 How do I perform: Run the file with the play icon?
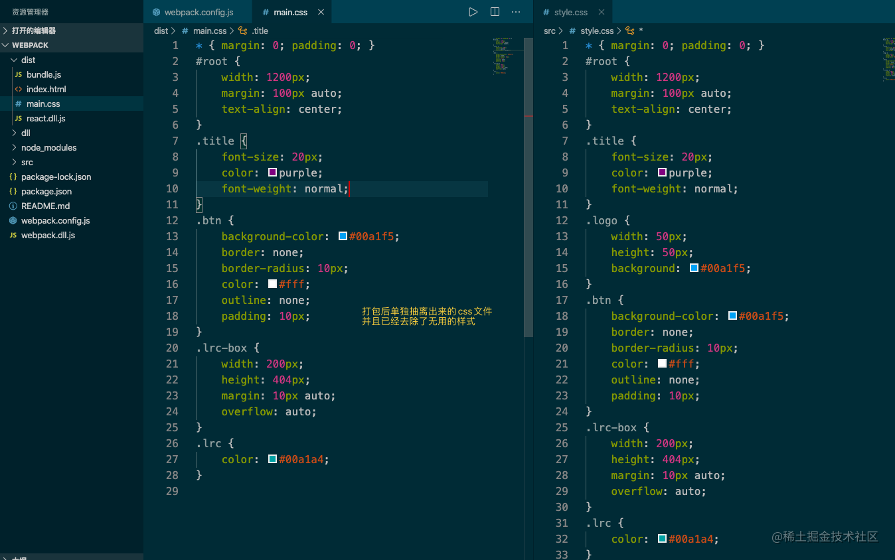[x=473, y=12]
